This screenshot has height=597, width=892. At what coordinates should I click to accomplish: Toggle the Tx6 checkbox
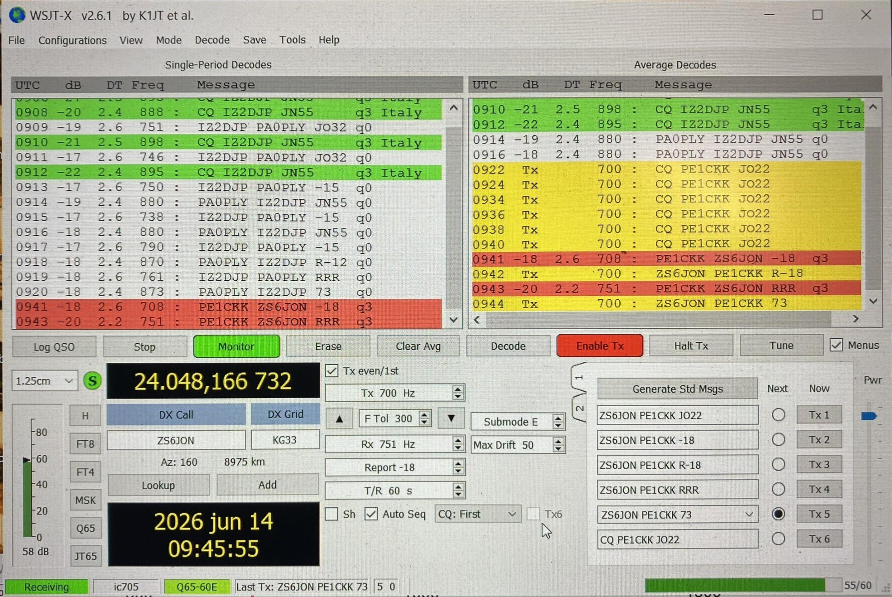point(533,514)
